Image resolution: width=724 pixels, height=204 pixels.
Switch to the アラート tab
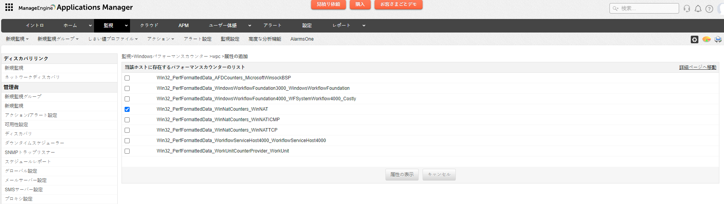[272, 26]
